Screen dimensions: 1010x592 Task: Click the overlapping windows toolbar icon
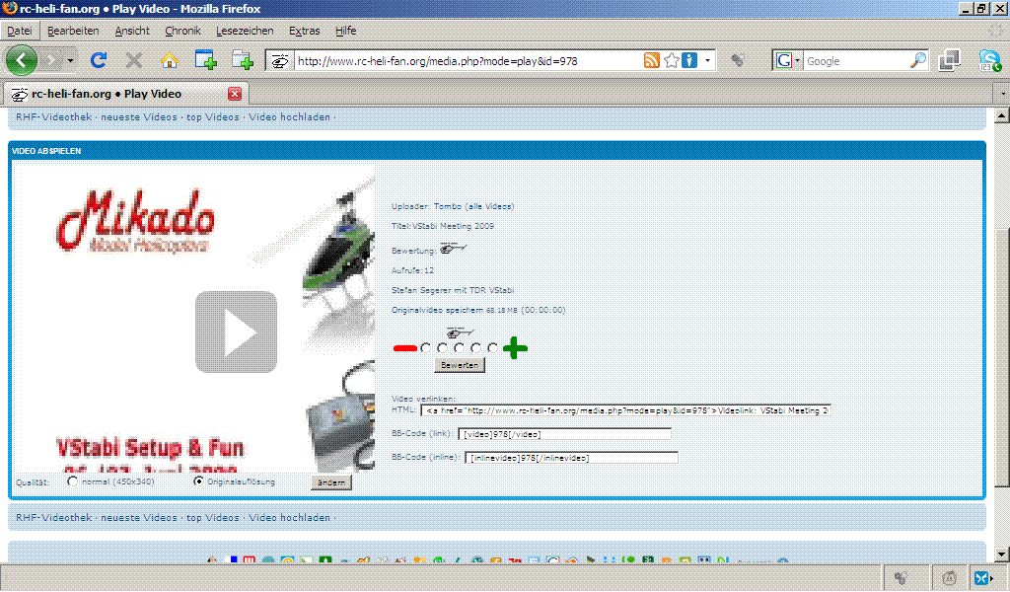point(950,60)
